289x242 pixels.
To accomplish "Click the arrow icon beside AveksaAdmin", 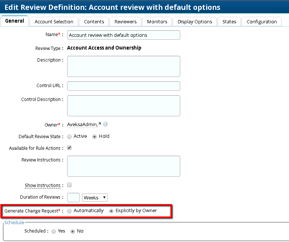I will click(x=100, y=125).
